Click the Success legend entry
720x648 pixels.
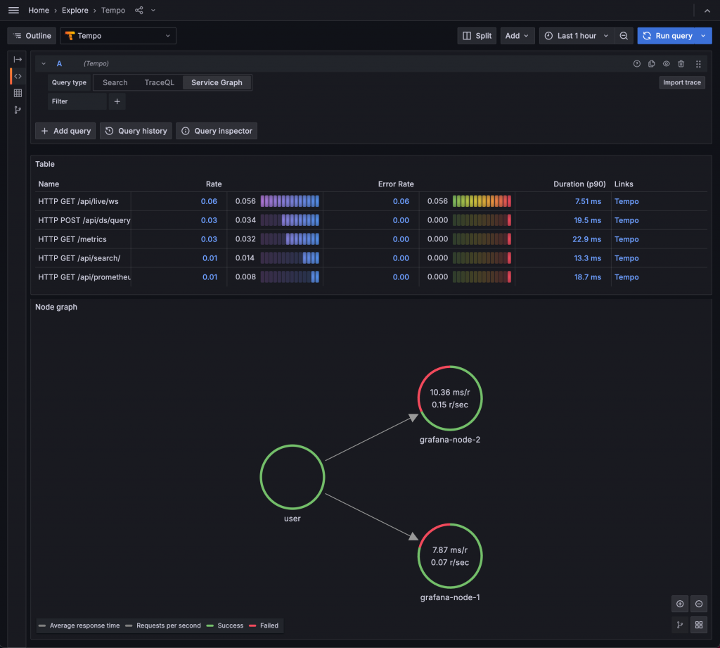(x=225, y=625)
